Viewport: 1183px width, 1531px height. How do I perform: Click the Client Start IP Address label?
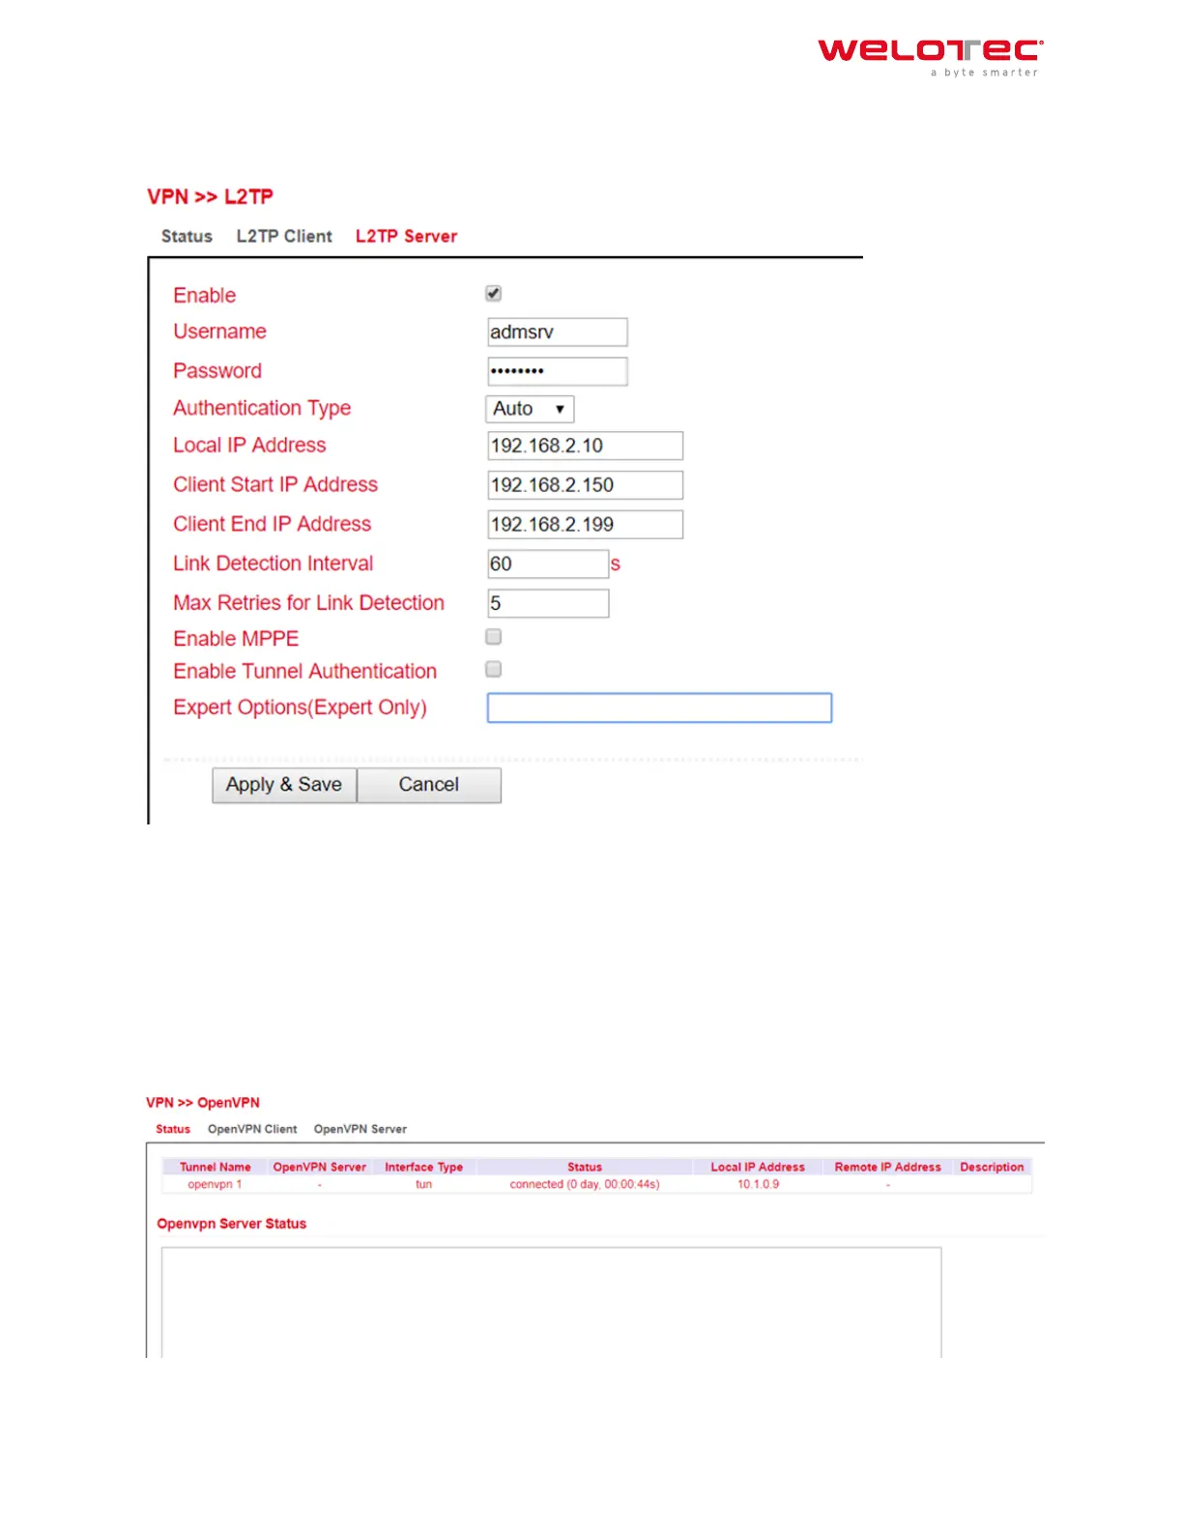pyautogui.click(x=275, y=484)
